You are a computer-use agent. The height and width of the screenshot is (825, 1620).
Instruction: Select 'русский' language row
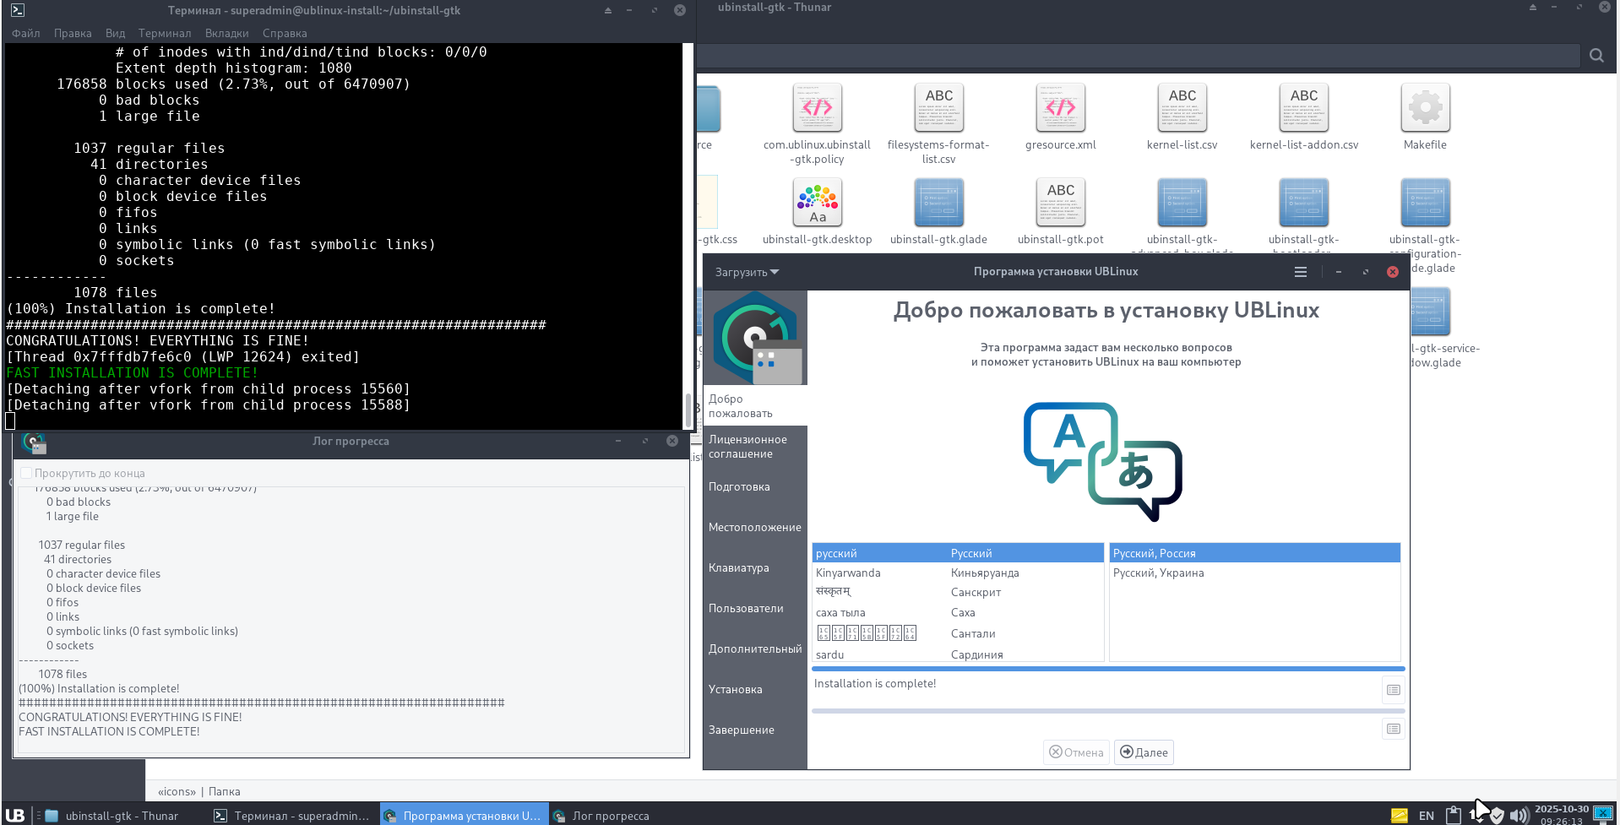pos(958,553)
